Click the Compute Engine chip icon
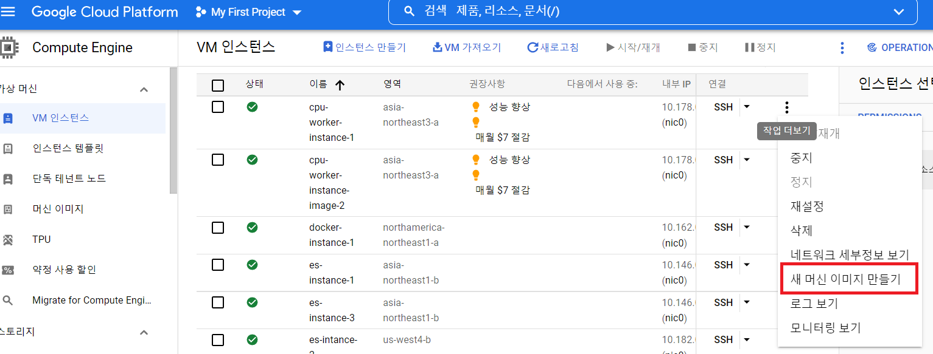933x354 pixels. [x=8, y=47]
